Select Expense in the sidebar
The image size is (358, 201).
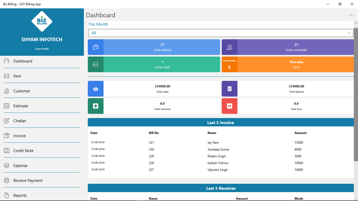pyautogui.click(x=42, y=165)
